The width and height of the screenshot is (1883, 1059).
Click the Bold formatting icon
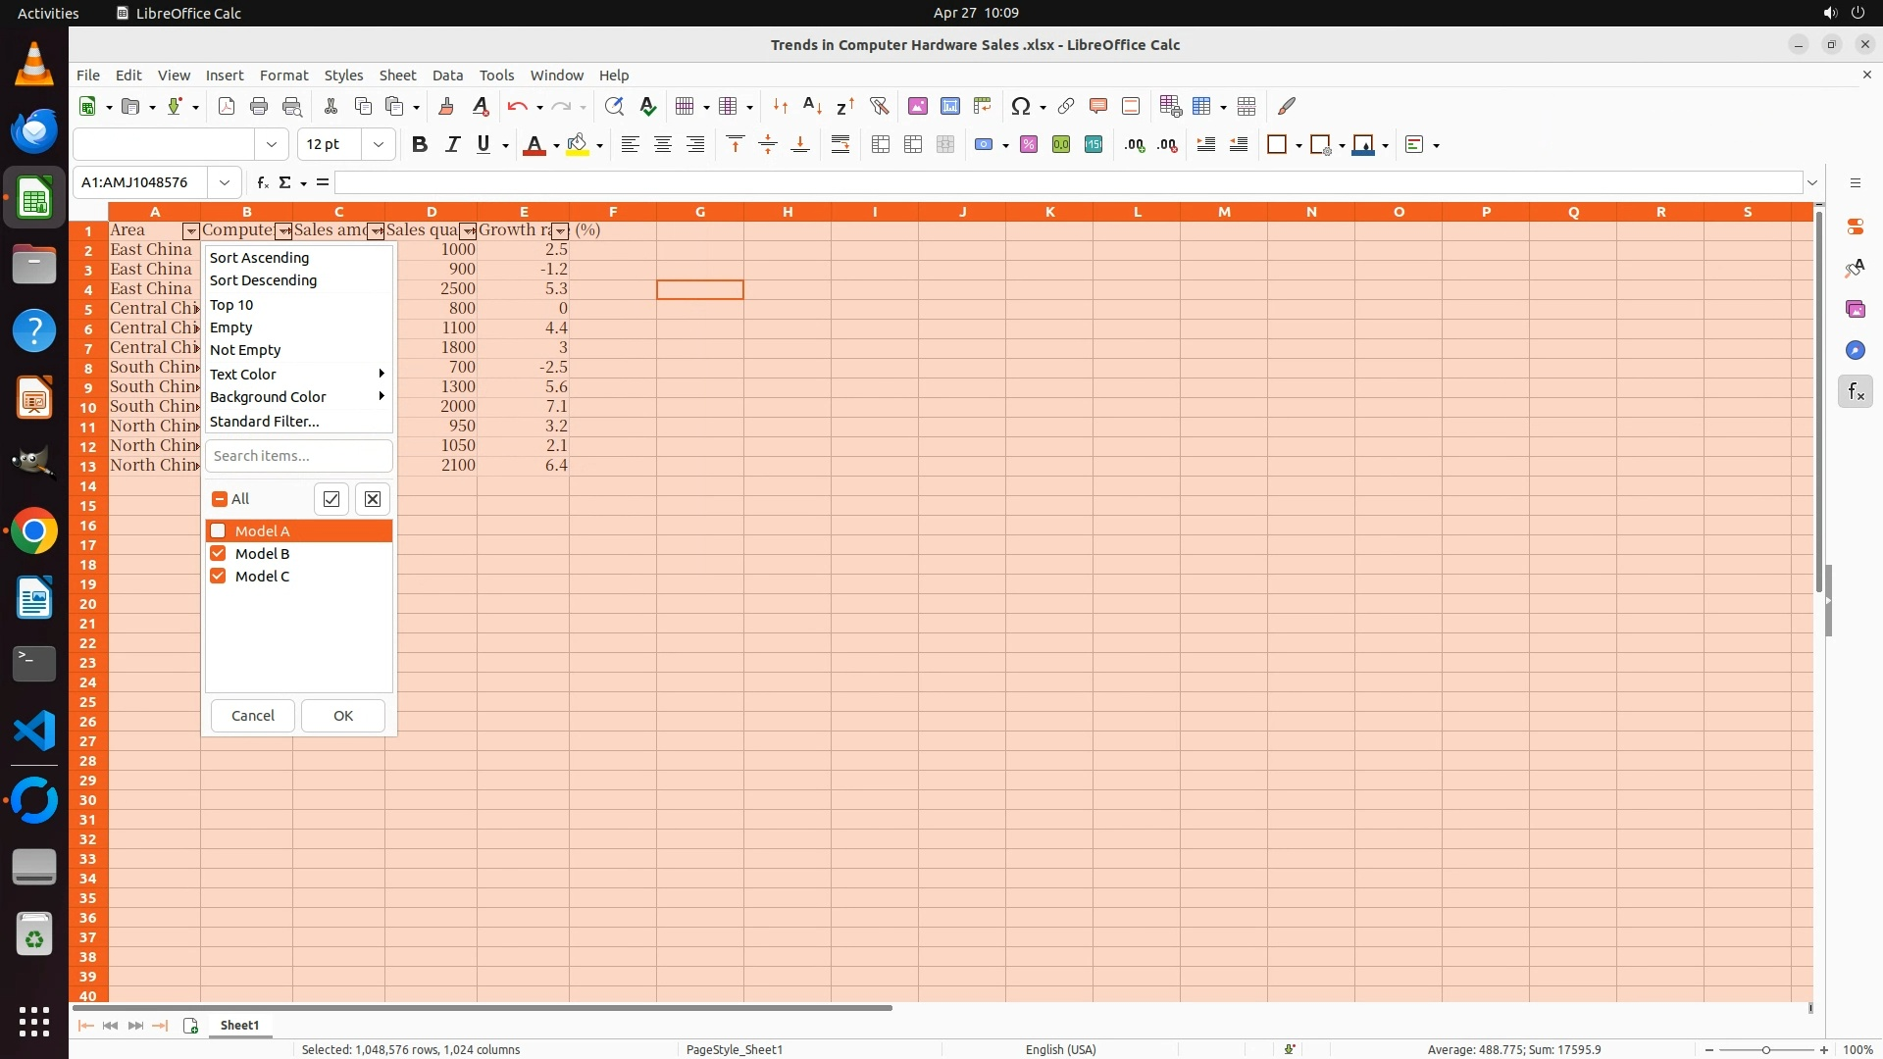tap(420, 145)
